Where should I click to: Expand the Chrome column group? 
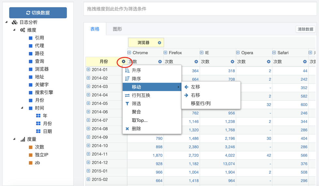129,53
